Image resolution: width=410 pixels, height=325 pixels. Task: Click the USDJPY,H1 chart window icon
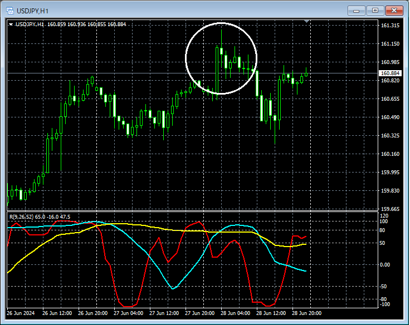coord(10,11)
